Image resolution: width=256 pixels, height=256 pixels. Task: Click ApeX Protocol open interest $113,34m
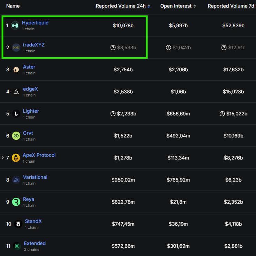(178, 158)
